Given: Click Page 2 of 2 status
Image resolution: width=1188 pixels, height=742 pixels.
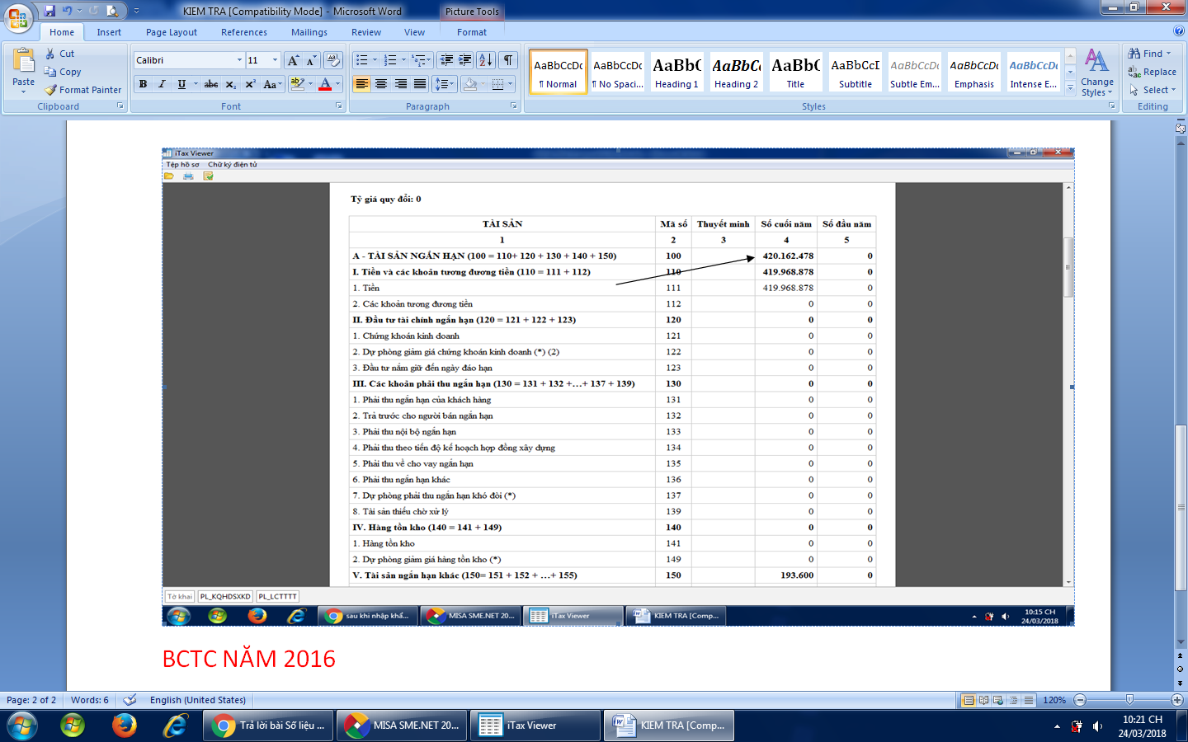Looking at the screenshot, I should coord(31,700).
